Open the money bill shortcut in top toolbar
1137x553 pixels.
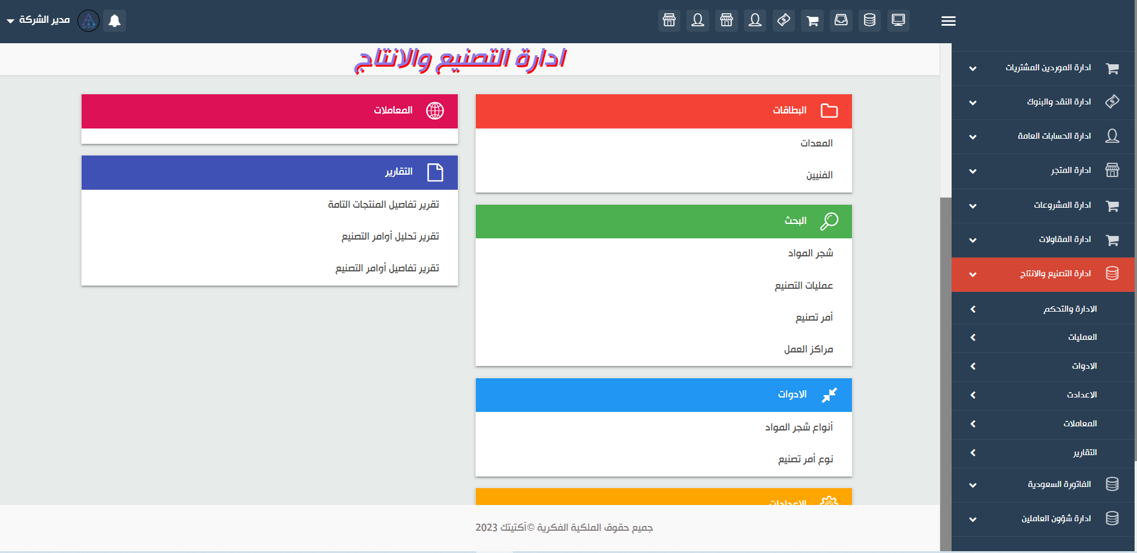[784, 20]
